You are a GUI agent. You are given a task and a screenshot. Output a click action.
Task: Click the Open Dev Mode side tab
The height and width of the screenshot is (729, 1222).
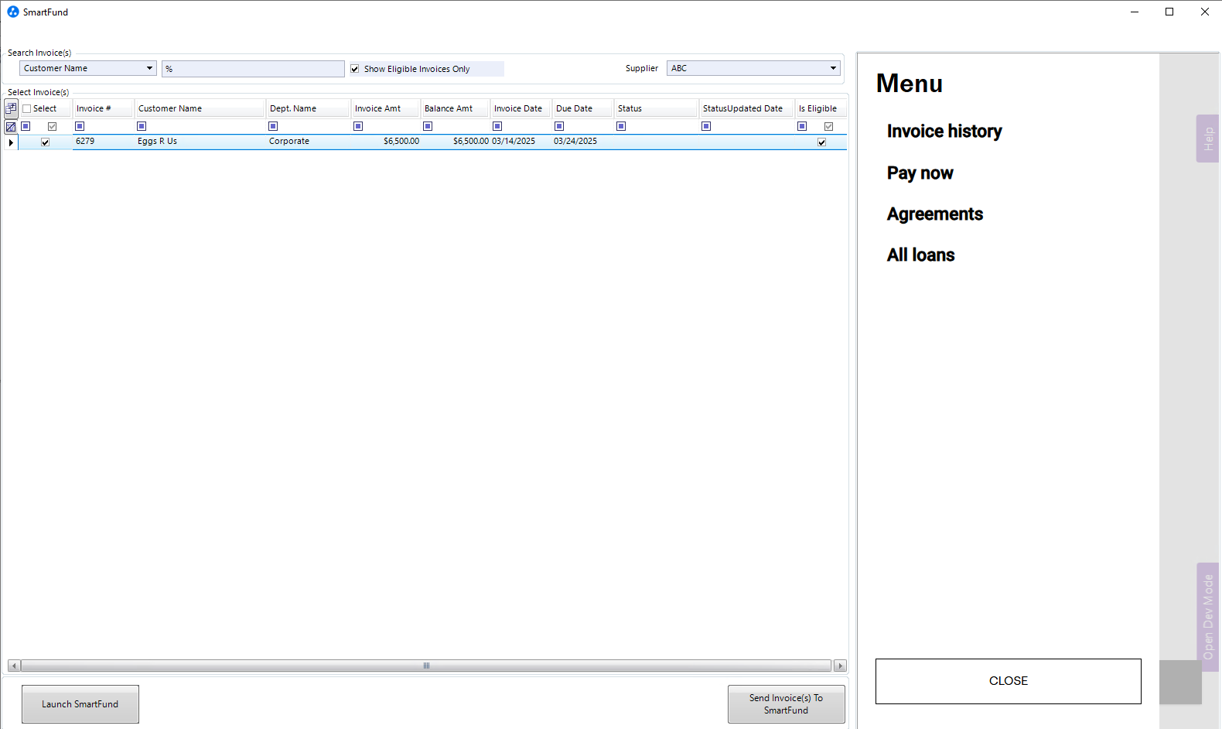(1207, 617)
